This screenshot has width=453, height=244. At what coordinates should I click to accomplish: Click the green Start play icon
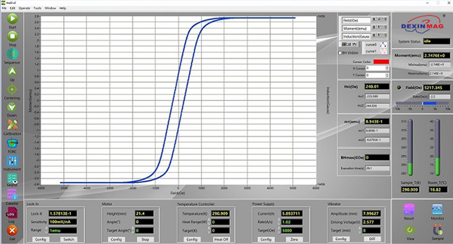(12, 19)
